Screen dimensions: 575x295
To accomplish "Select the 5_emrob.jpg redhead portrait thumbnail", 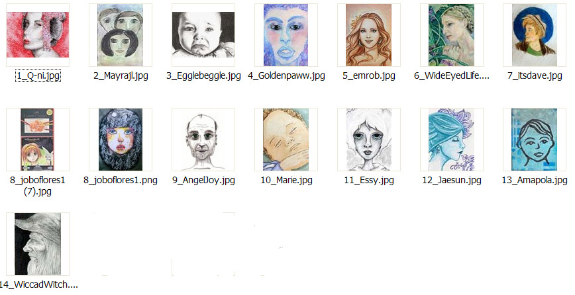I will pyautogui.click(x=368, y=35).
